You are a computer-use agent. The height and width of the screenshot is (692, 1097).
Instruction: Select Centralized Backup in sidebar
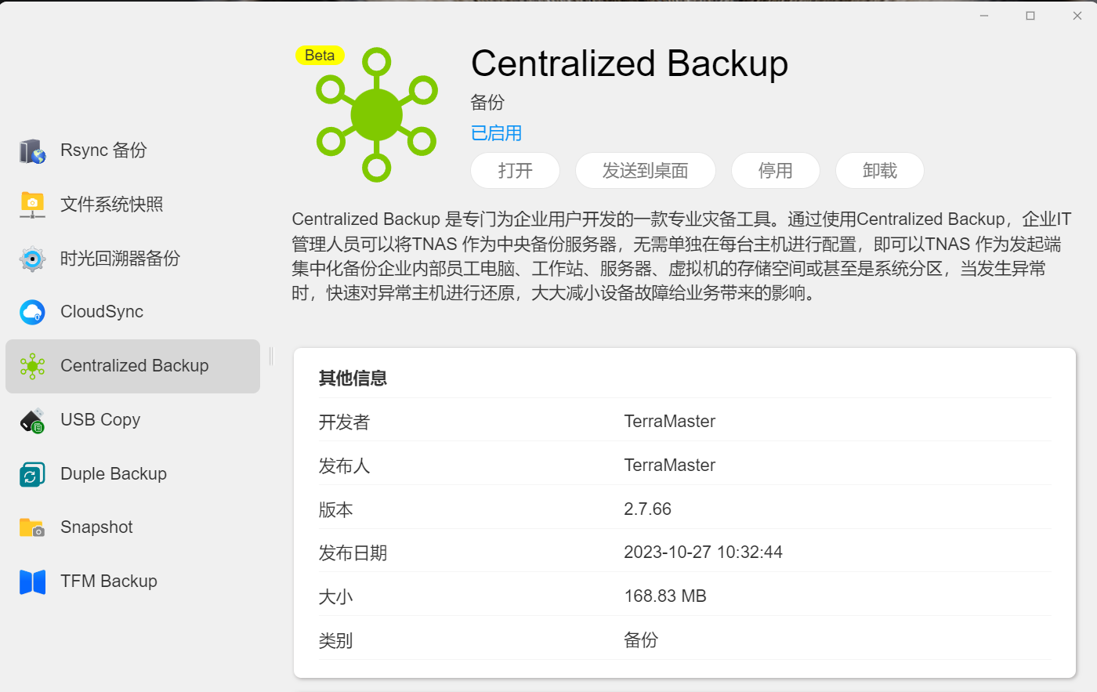click(132, 366)
